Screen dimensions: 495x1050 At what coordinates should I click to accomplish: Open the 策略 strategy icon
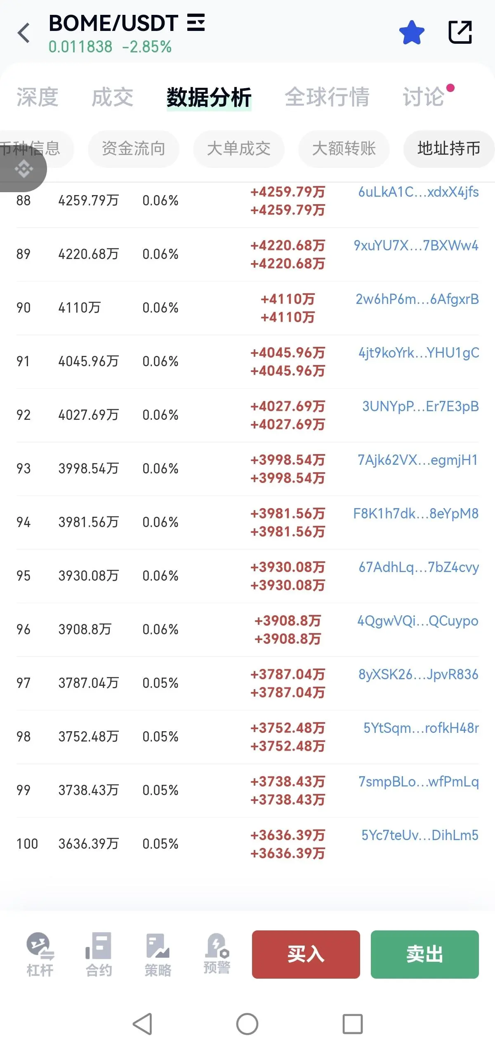point(158,954)
